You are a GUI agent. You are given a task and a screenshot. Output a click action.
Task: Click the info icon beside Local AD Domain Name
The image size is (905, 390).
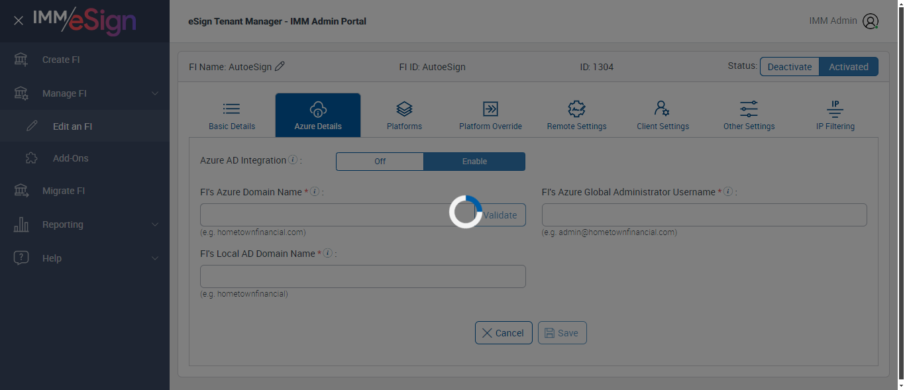[328, 254]
